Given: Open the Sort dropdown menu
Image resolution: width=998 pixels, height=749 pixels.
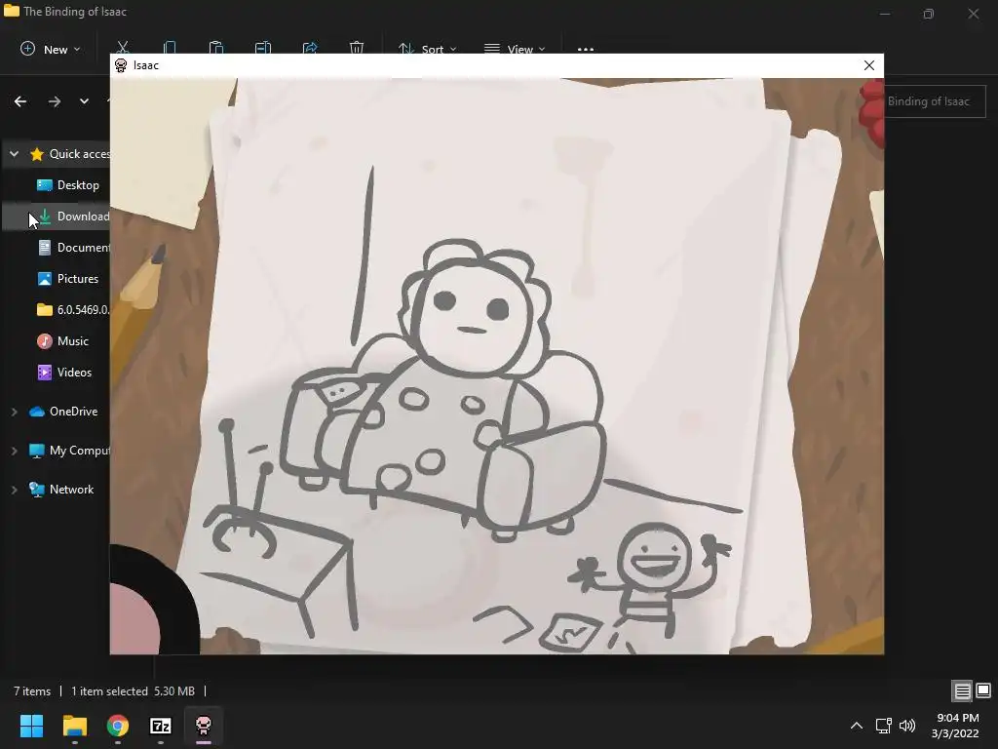Looking at the screenshot, I should 427,49.
